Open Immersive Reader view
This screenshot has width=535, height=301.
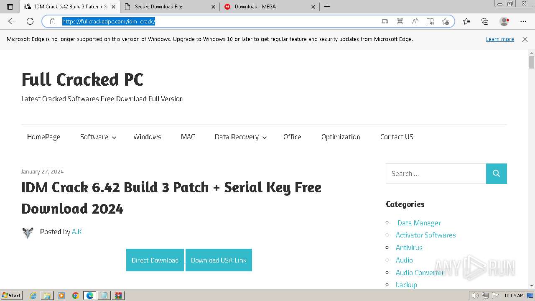(x=430, y=21)
